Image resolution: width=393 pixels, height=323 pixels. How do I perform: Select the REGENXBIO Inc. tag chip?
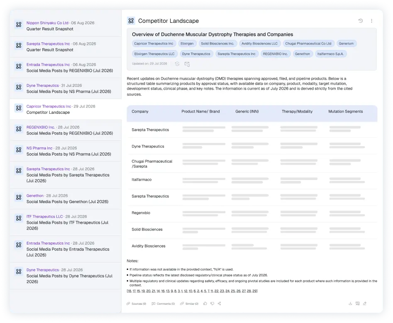pyautogui.click(x=275, y=54)
